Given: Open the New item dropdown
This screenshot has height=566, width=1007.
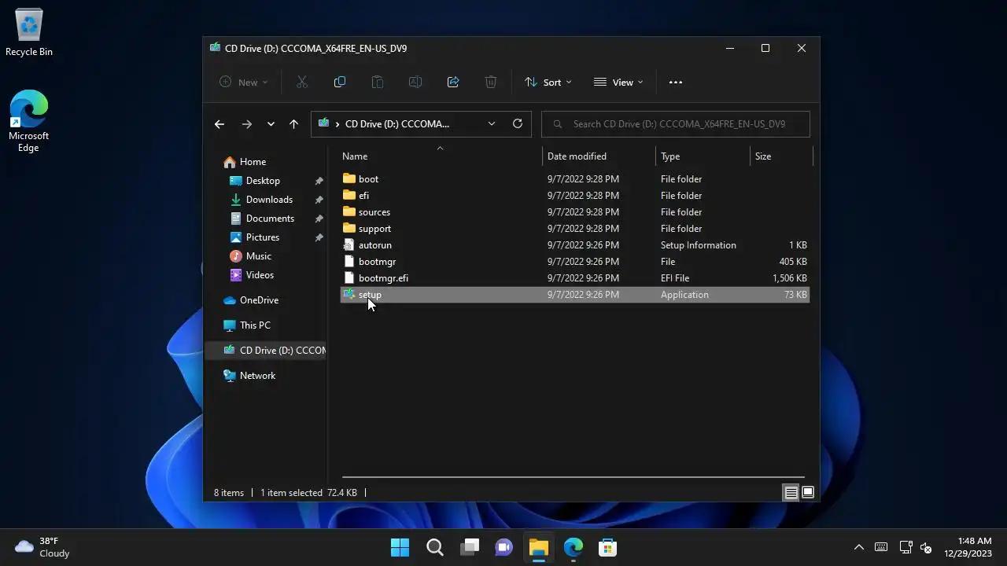Looking at the screenshot, I should pos(243,82).
